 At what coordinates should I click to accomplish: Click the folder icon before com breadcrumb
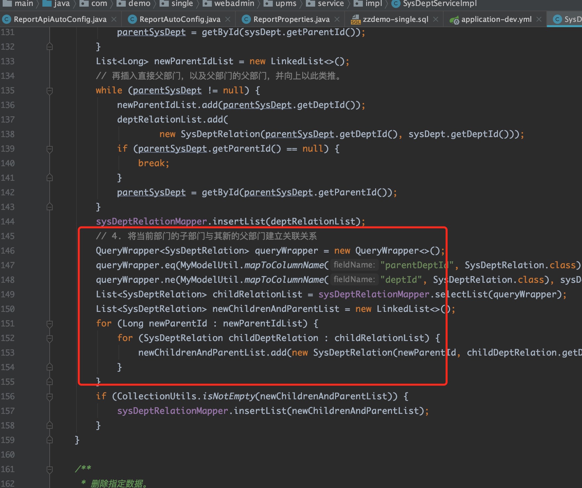84,3
